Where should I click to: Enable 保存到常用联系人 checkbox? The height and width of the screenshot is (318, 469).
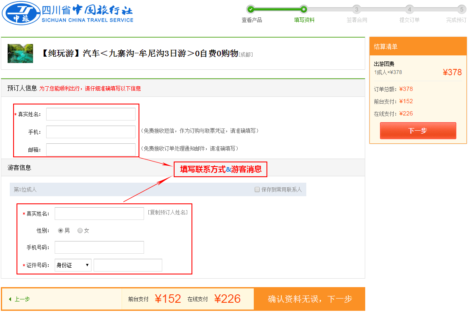coord(257,190)
